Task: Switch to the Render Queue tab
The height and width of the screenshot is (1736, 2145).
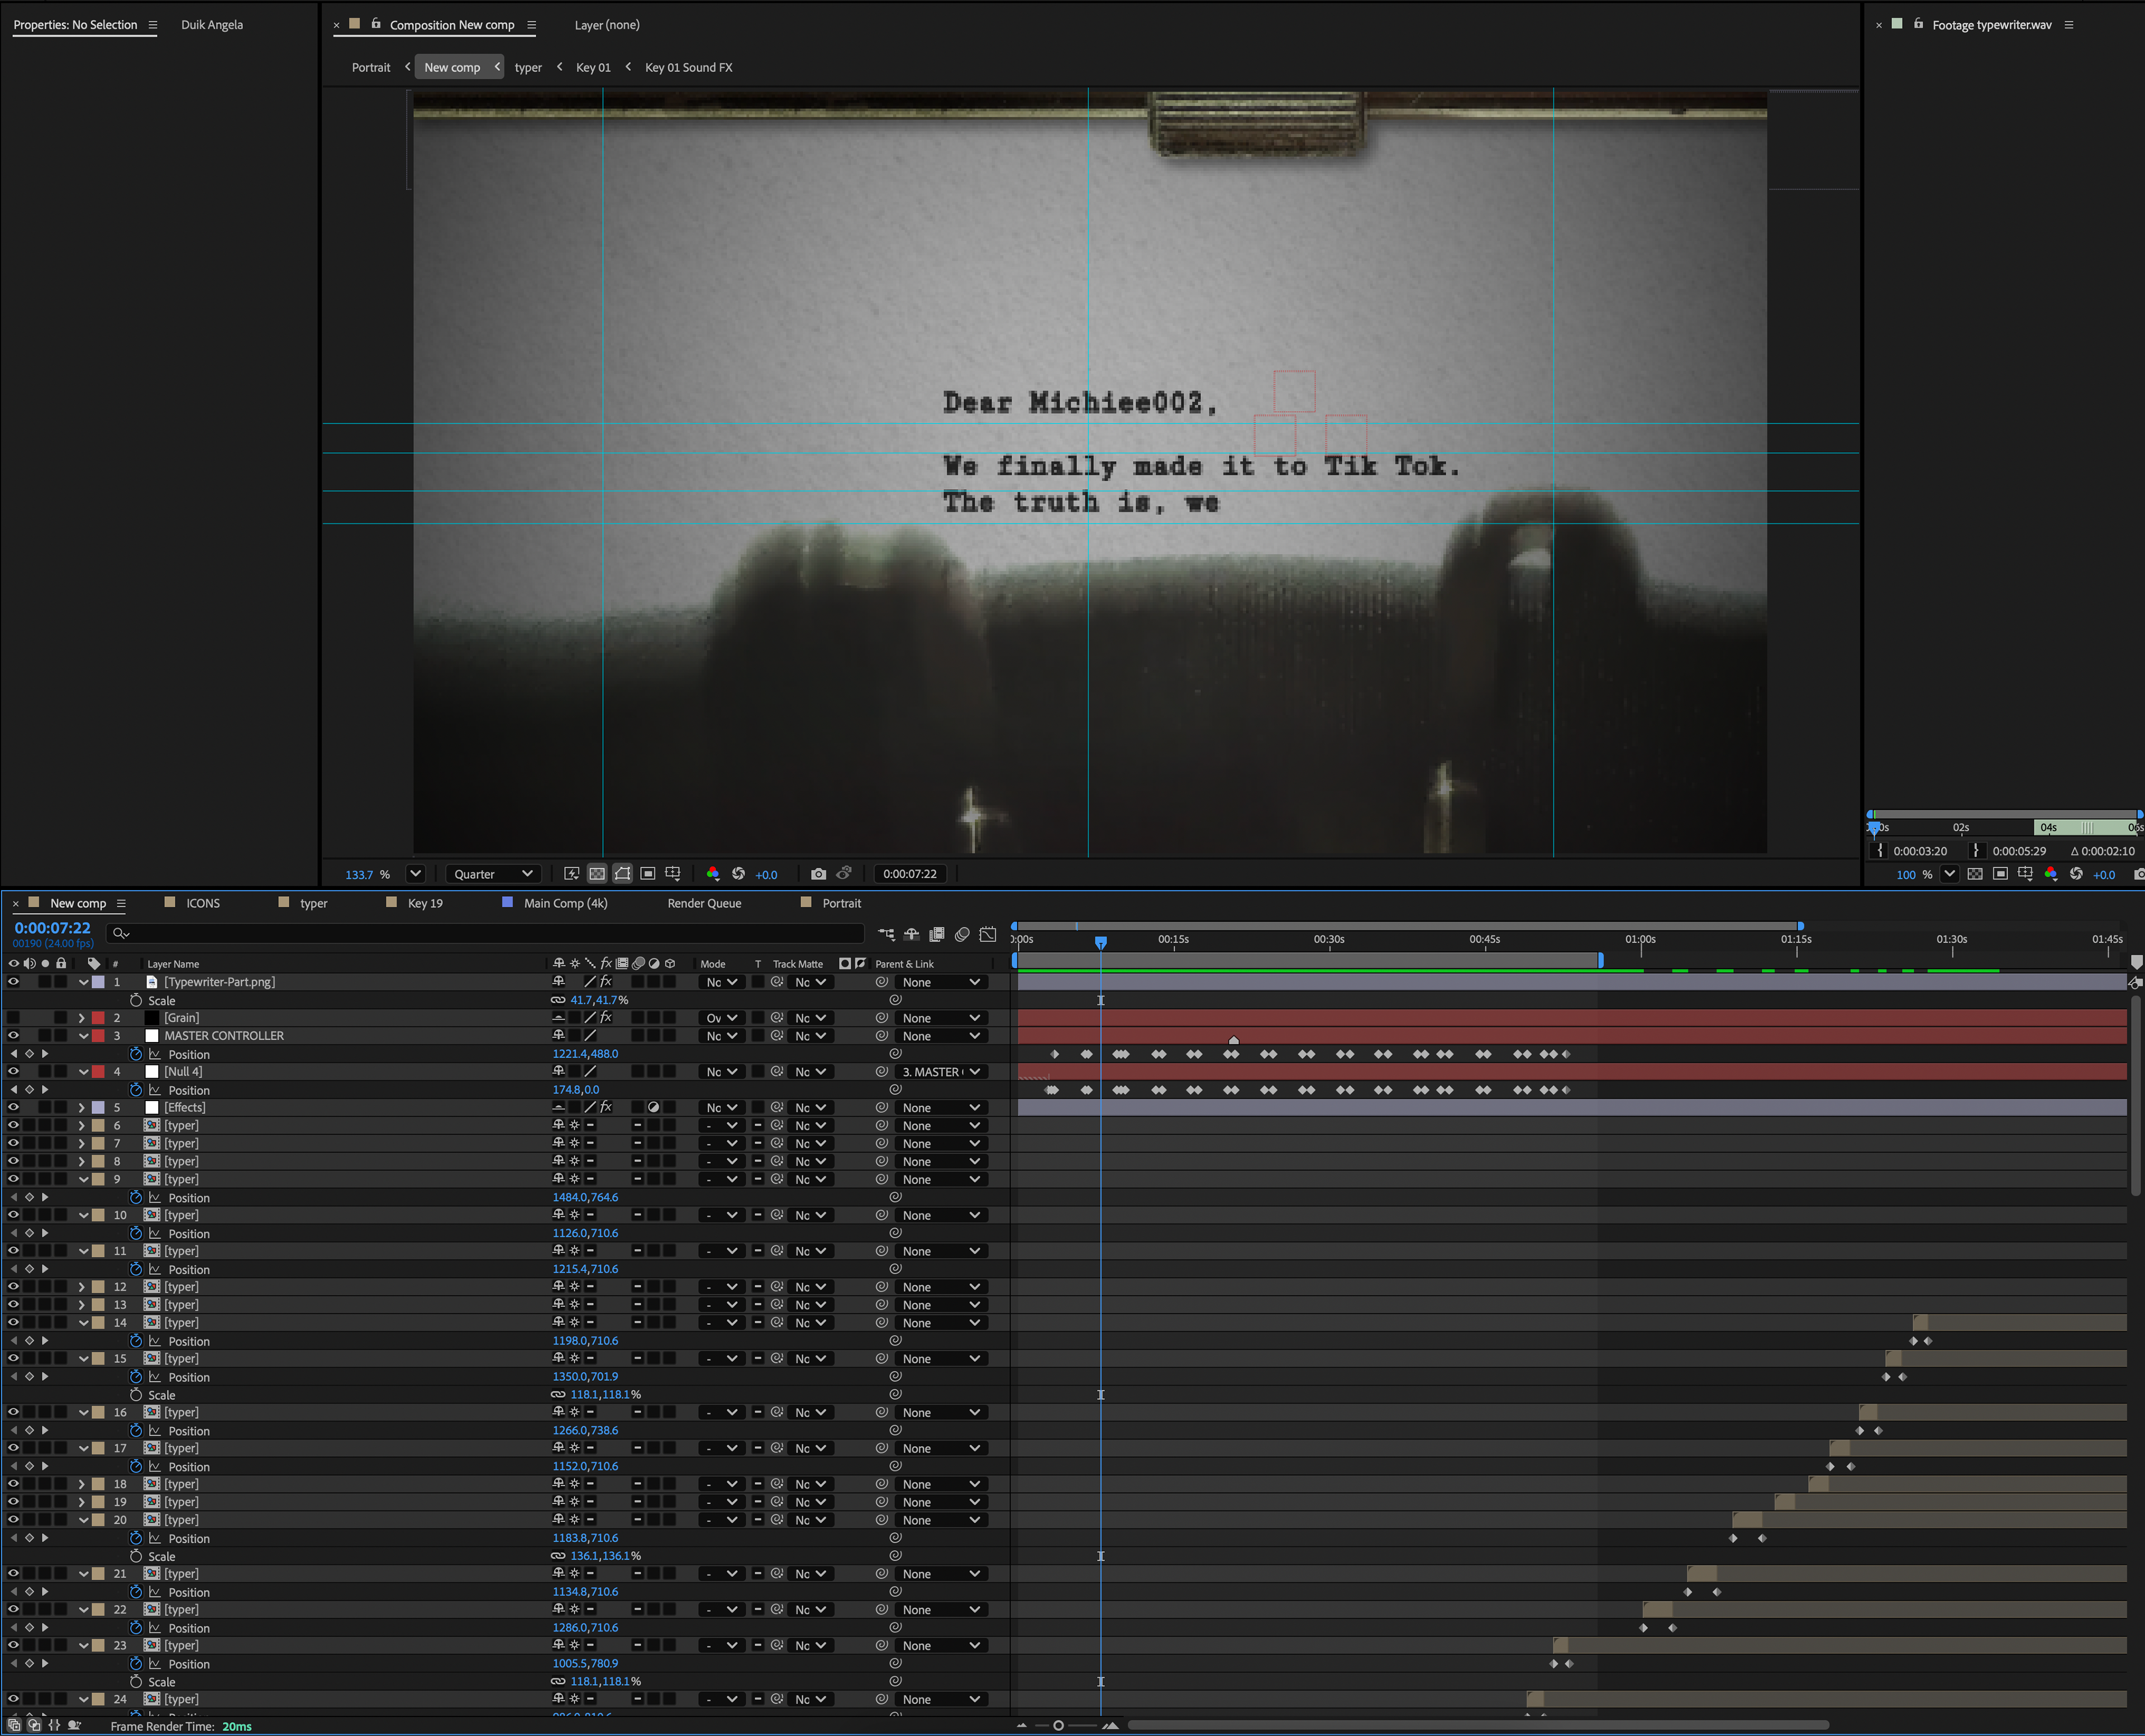Action: (x=704, y=903)
